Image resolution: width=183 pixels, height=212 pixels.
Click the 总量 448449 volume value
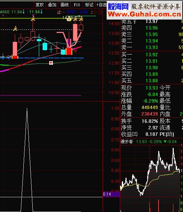150,107
